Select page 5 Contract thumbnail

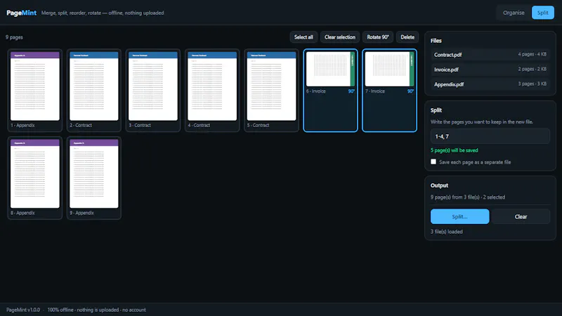click(271, 91)
